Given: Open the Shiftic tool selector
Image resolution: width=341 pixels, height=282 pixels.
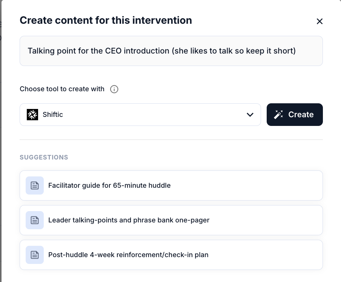Looking at the screenshot, I should click(140, 115).
